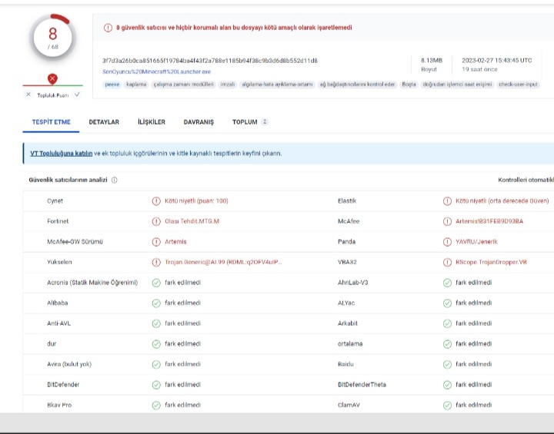
Task: Click the count badge next to TOPLUM
Action: click(265, 121)
